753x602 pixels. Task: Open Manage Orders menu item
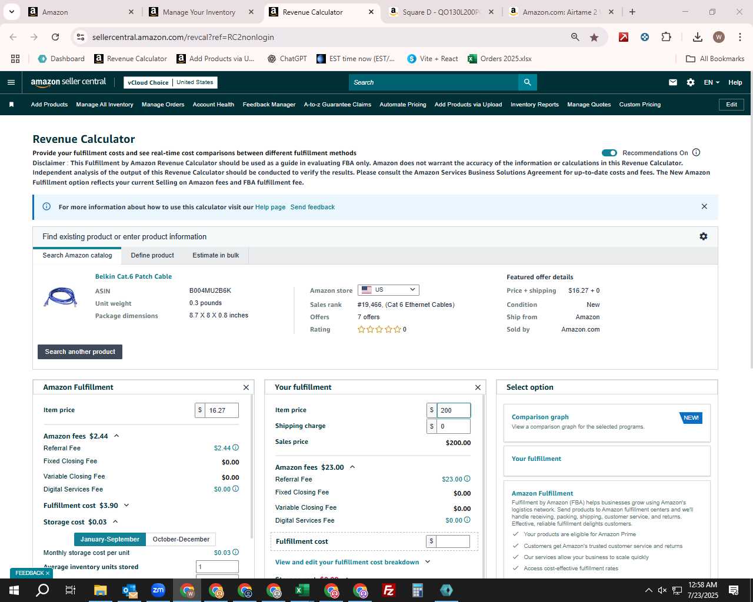(163, 105)
